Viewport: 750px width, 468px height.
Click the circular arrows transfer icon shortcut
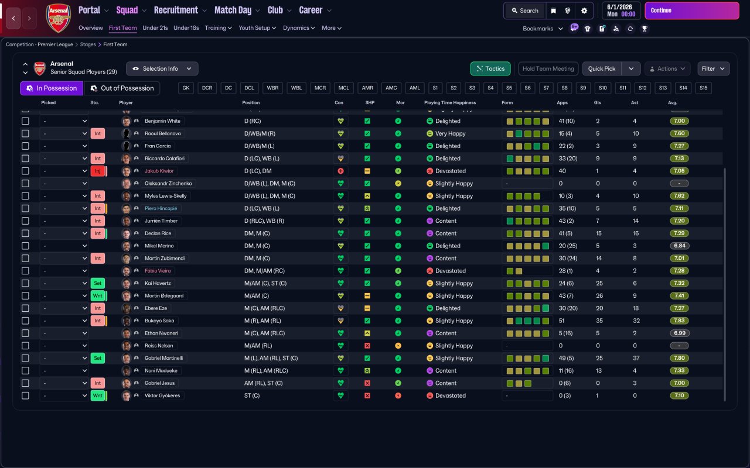tap(630, 29)
